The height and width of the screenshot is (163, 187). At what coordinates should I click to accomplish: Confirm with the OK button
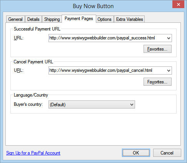click(x=136, y=153)
